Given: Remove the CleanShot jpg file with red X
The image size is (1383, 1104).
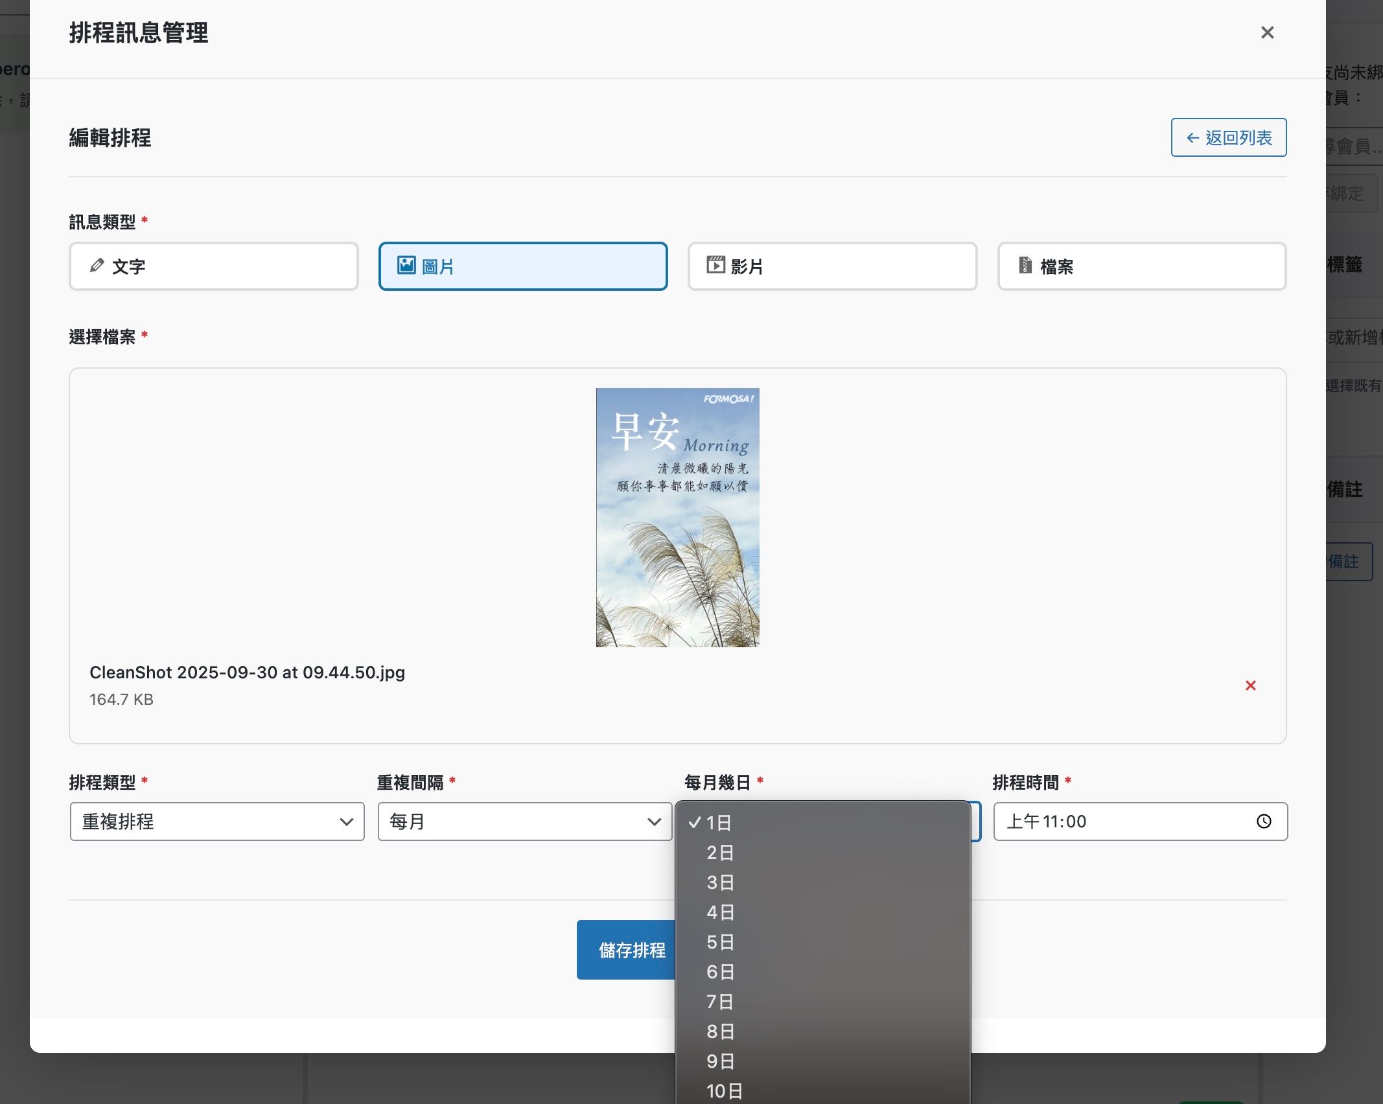Looking at the screenshot, I should [x=1250, y=685].
